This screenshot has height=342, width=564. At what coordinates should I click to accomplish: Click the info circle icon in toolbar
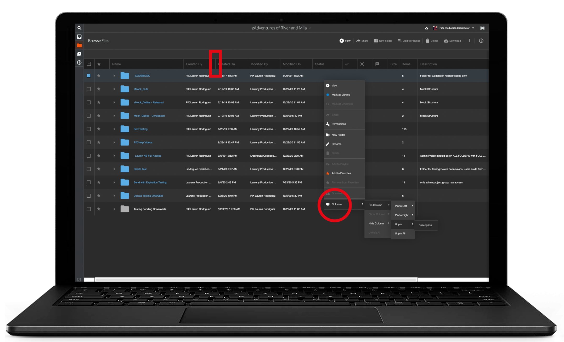coord(481,41)
